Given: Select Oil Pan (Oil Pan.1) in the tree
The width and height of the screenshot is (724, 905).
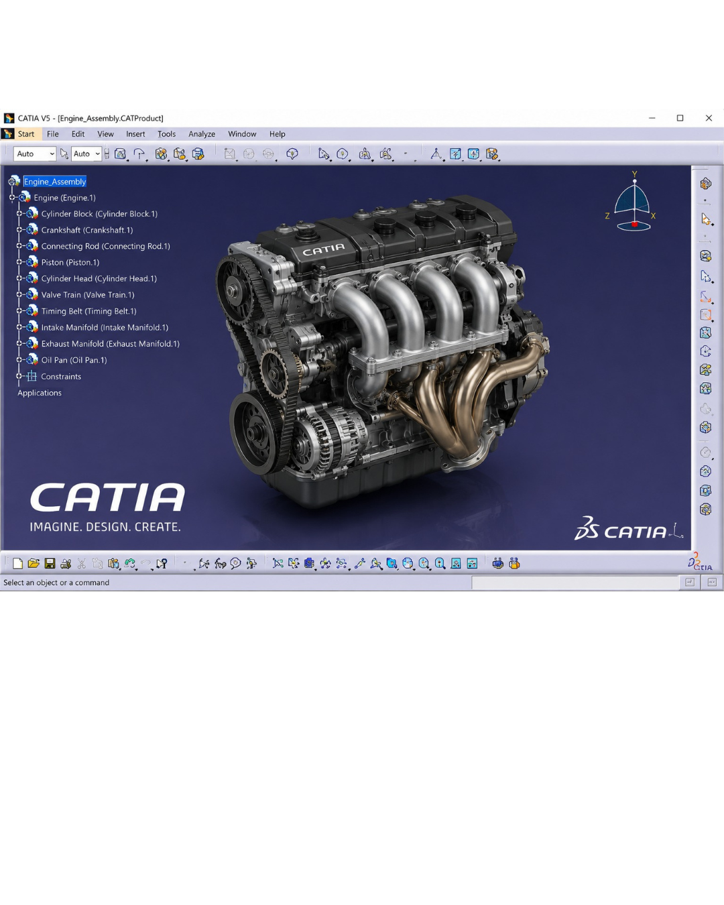Looking at the screenshot, I should click(74, 360).
